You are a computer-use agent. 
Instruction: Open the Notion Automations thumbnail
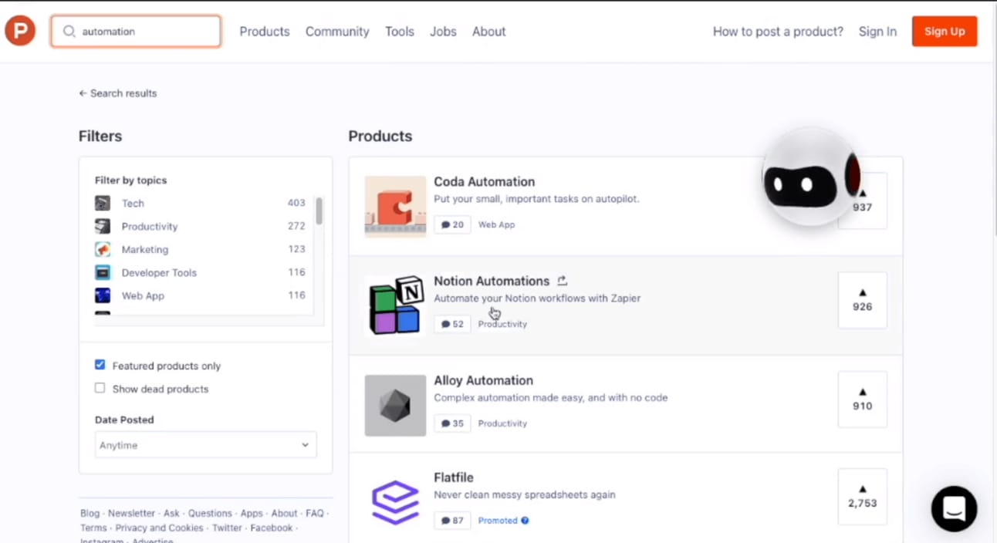click(395, 305)
